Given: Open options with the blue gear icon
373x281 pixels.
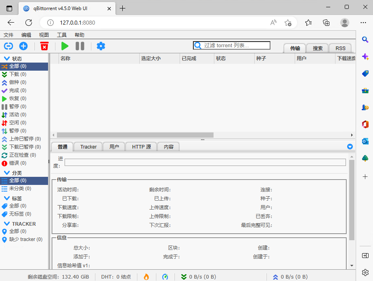Looking at the screenshot, I should [x=101, y=46].
